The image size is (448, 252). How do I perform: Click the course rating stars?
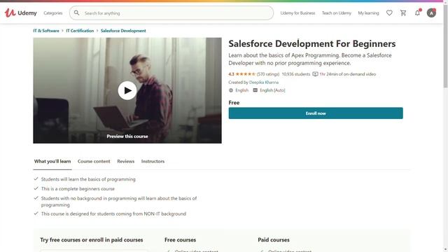pyautogui.click(x=245, y=74)
